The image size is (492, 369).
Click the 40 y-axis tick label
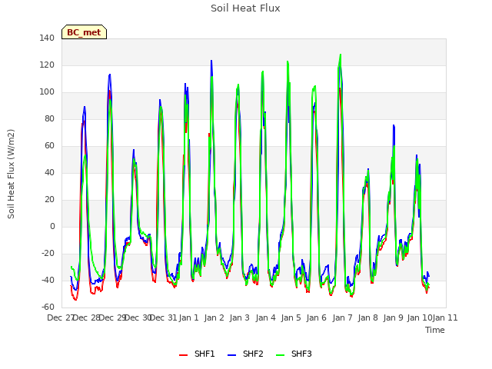point(49,172)
